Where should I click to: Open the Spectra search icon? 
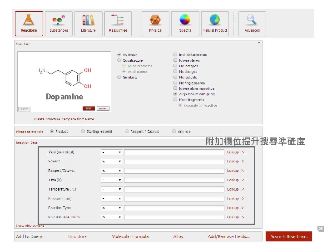click(185, 24)
